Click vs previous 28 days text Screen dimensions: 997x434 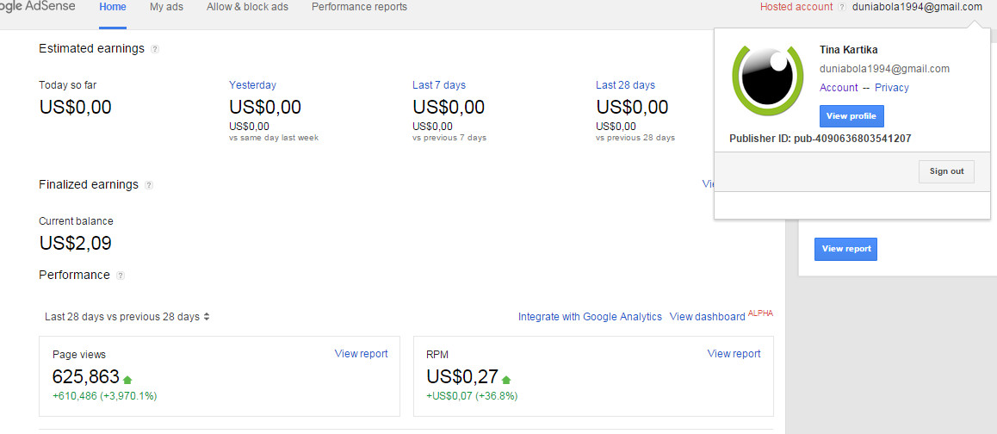click(x=635, y=138)
